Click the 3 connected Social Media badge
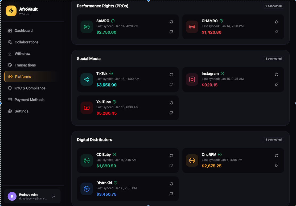296x206 pixels. [273, 59]
